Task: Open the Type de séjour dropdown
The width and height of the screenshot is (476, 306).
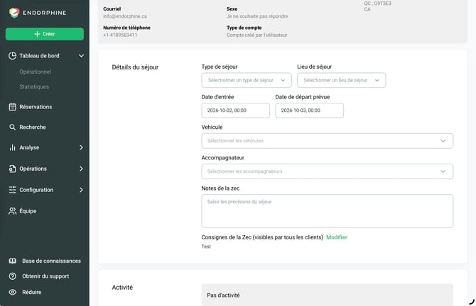Action: [247, 80]
